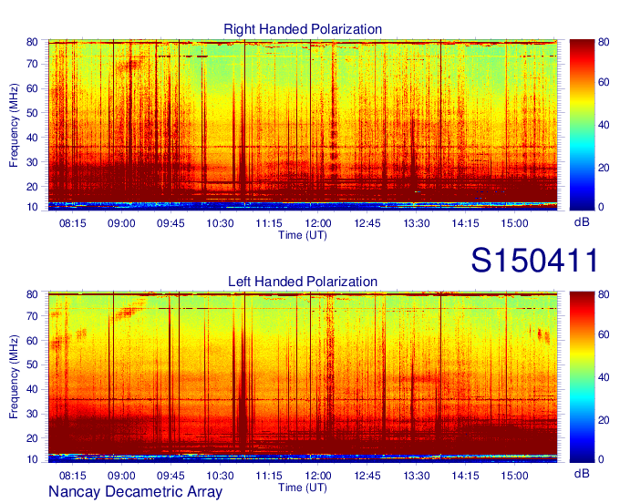The width and height of the screenshot is (620, 503).
Task: Click '12:45' on upper time axis
Action: click(367, 223)
